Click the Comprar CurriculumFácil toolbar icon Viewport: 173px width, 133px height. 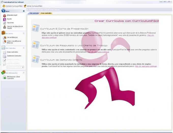coord(4,6)
